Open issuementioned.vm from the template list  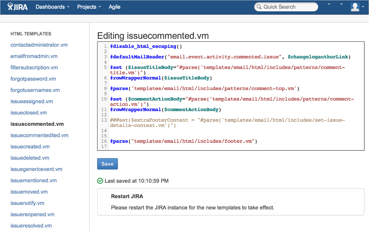click(34, 181)
